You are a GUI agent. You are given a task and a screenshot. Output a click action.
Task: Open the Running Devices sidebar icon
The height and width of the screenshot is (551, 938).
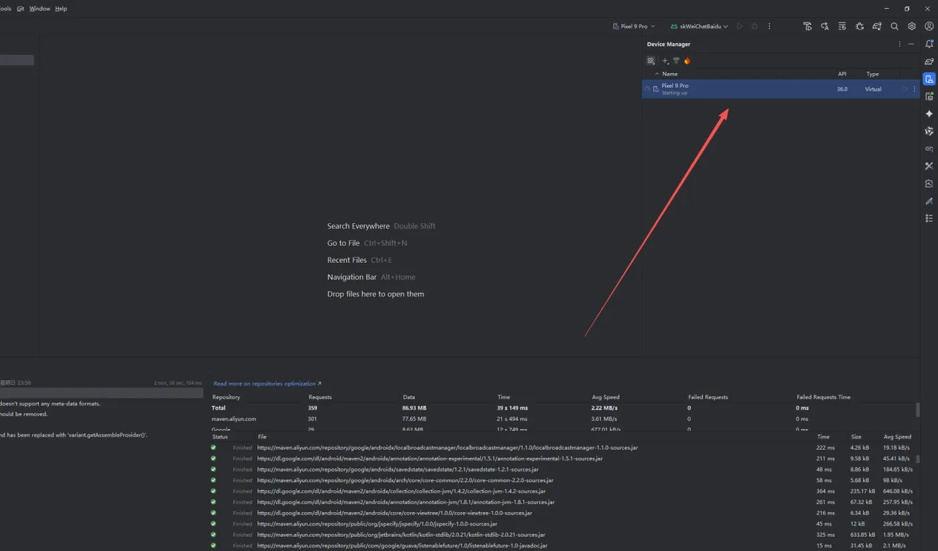click(929, 97)
